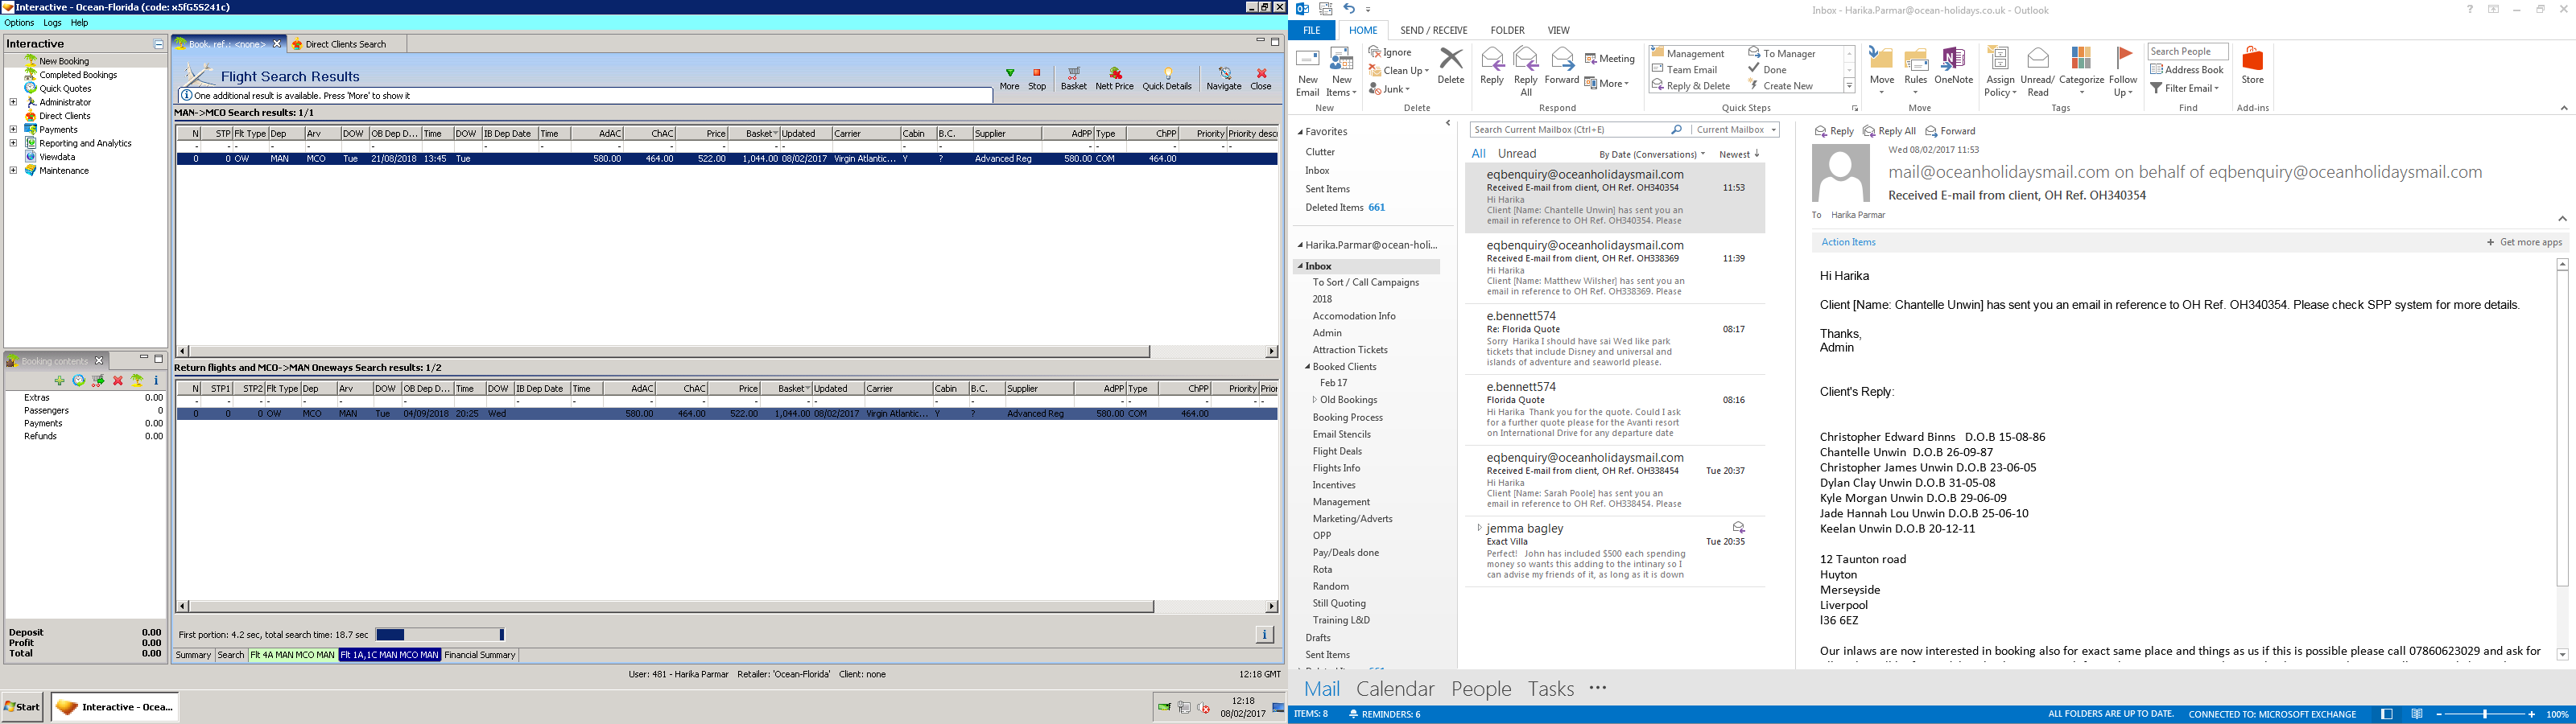Image resolution: width=2576 pixels, height=724 pixels.
Task: Open the Outlook Store add-ins
Action: [x=2252, y=66]
